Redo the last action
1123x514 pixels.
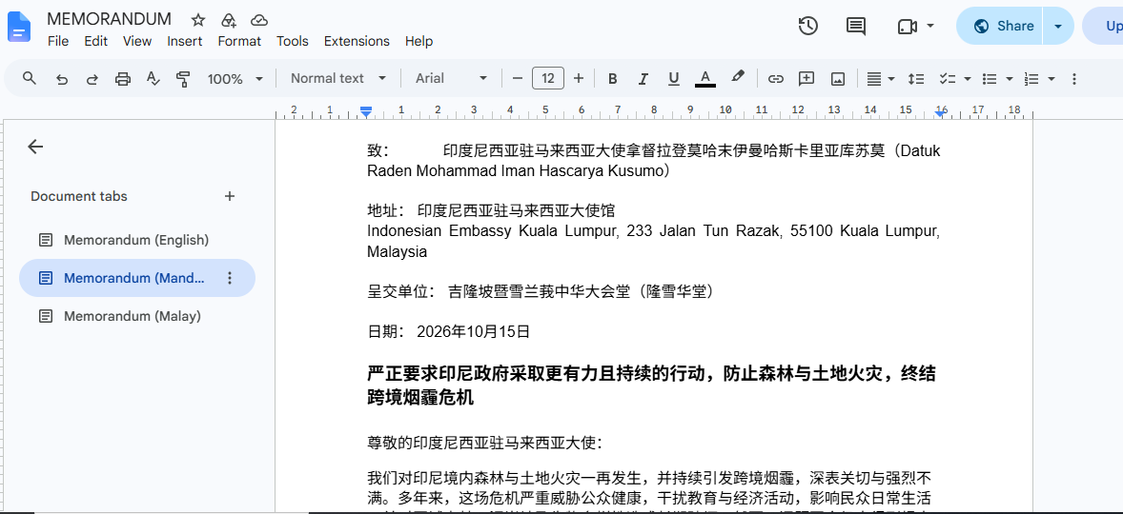click(92, 79)
